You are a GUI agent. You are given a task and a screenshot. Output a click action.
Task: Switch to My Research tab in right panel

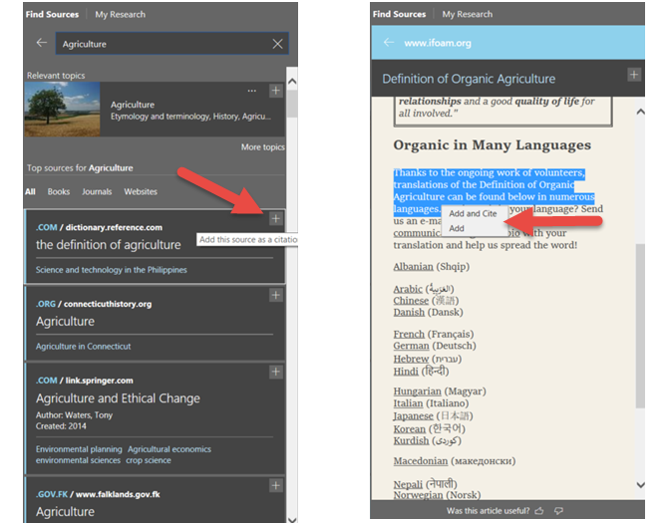click(x=468, y=15)
